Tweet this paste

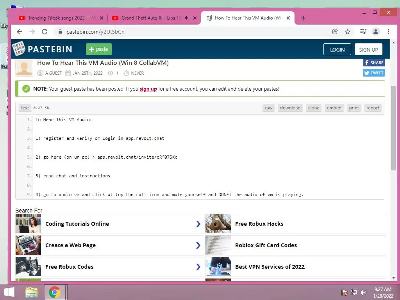[x=374, y=73]
